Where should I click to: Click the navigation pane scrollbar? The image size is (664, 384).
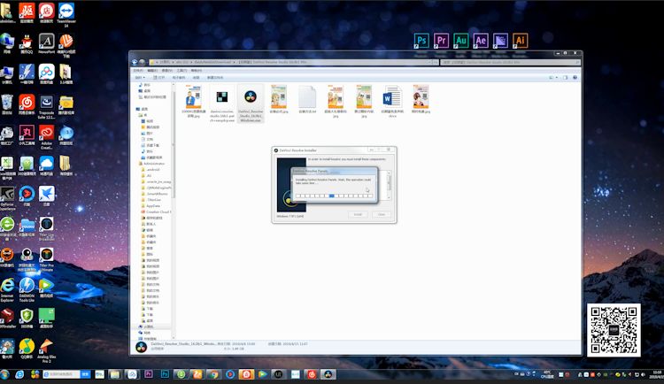173,144
